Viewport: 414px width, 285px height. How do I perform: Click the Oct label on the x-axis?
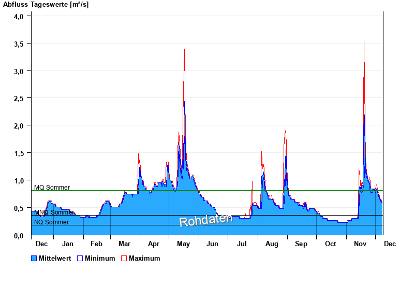[330, 244]
